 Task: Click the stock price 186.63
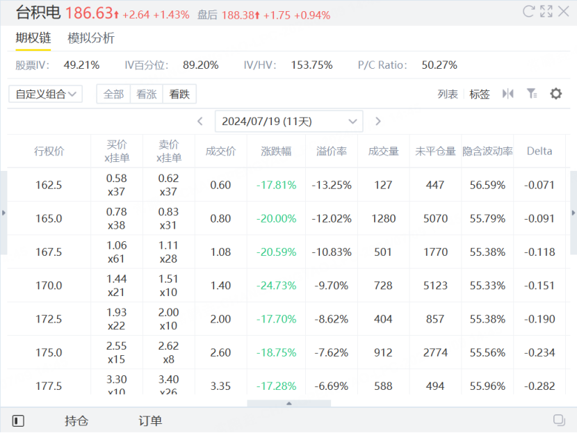[x=89, y=13]
